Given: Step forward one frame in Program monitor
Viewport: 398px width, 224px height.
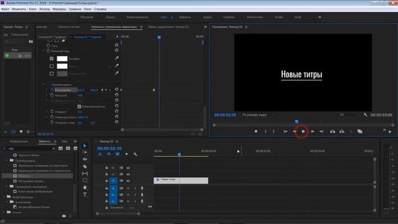Looking at the screenshot, I should [x=312, y=131].
